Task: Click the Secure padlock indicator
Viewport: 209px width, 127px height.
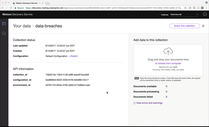Action: click(19, 8)
